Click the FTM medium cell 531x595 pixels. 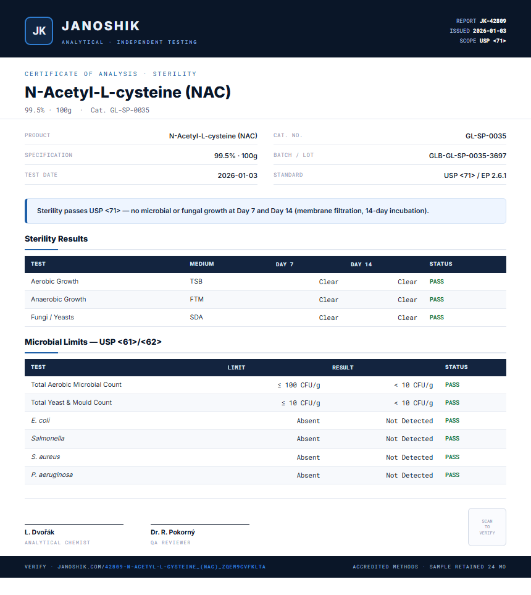[196, 300]
